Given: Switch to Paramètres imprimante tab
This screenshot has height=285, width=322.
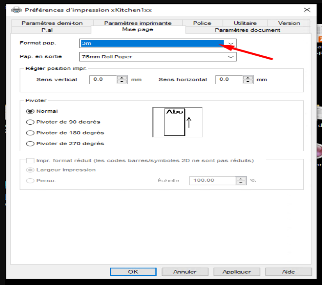Looking at the screenshot, I should tap(138, 23).
